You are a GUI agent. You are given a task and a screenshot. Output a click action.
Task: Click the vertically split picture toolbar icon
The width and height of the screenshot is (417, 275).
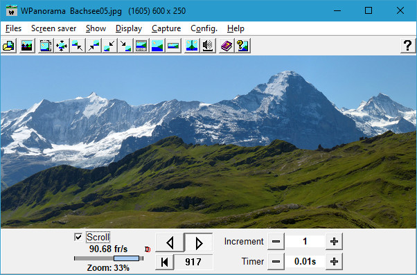pos(192,46)
